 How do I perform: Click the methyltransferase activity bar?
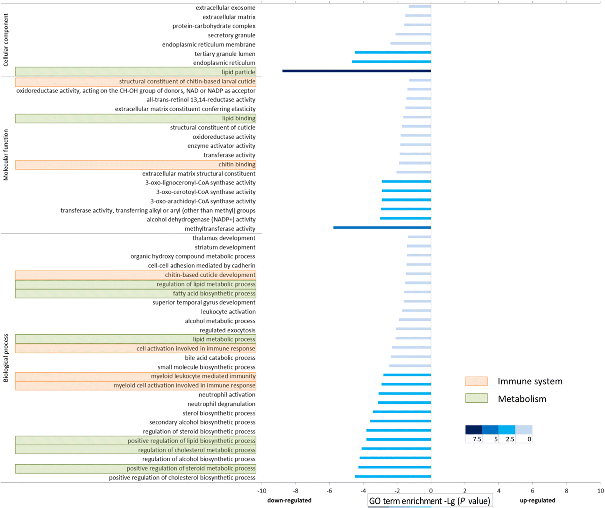tap(382, 228)
